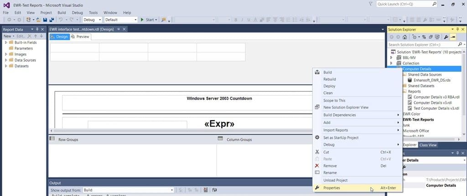Click the Open File icon in the toolbar
Image resolution: width=467 pixels, height=196 pixels.
(x=39, y=20)
